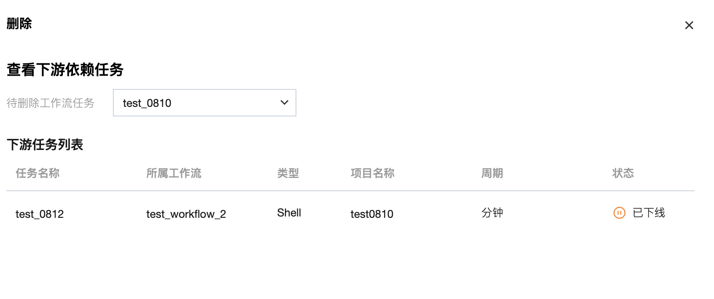Click the 任务名称 column header
The height and width of the screenshot is (299, 714).
tap(38, 173)
